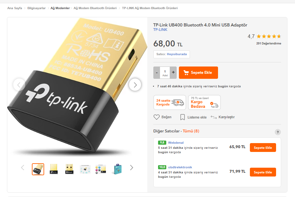Open the Hepsiburada seller link
The width and height of the screenshot is (295, 197).
pos(177,54)
